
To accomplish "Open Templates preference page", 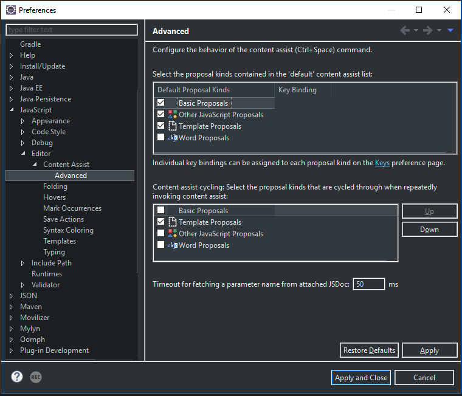I will click(60, 241).
